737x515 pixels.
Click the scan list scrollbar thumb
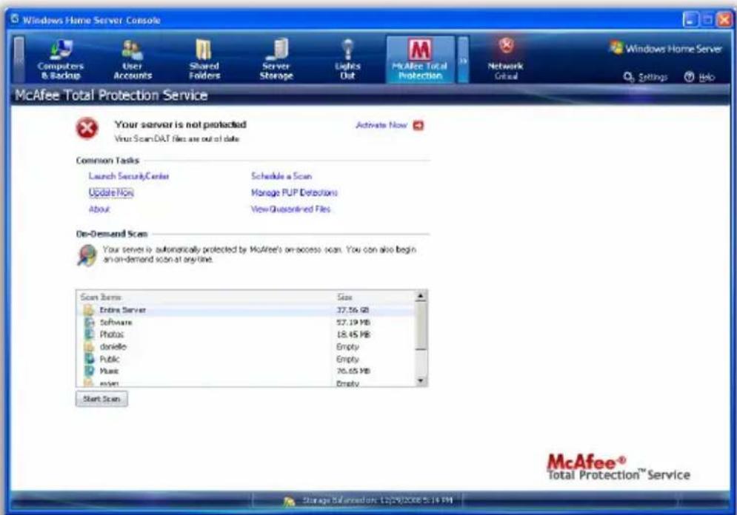[421, 326]
